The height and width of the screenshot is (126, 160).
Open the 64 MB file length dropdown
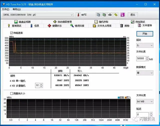point(145,102)
